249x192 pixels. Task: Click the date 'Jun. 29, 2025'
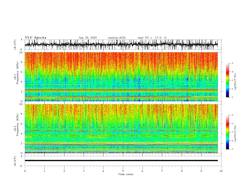coord(88,38)
